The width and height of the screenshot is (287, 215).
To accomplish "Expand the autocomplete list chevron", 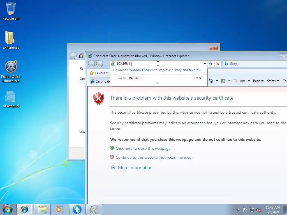I will click(157, 83).
